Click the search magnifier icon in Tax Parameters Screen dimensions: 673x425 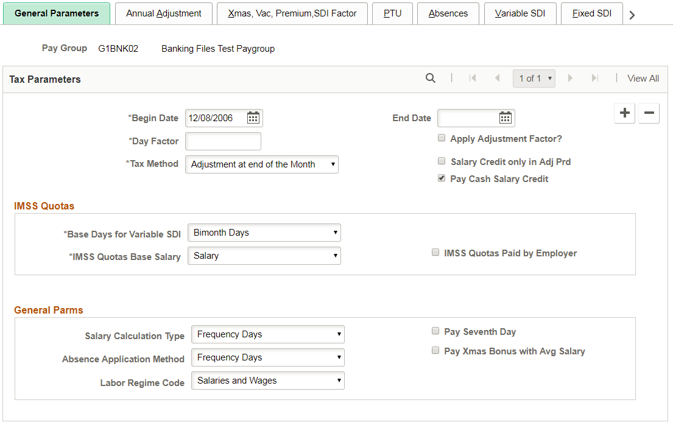coord(431,78)
